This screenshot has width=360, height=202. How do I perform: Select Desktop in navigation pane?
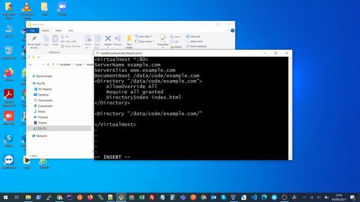point(41,95)
